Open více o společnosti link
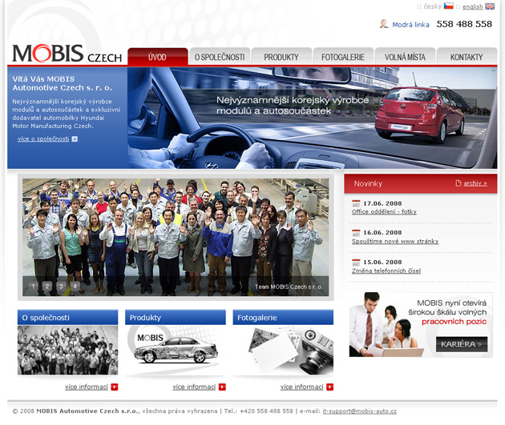Screen dimensions: 505x425 (43, 139)
